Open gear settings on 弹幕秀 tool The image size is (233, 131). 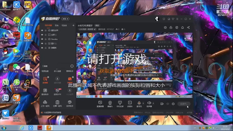73,77
